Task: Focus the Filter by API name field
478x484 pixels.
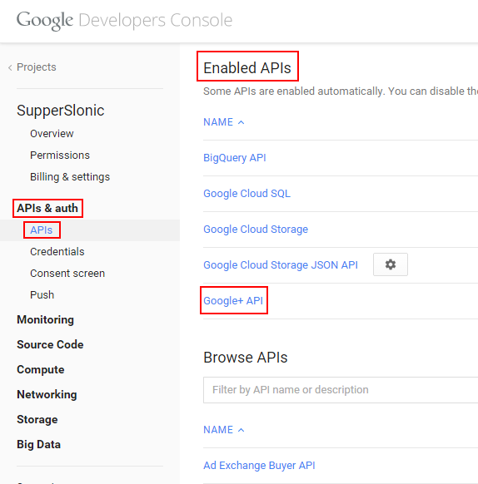Action: click(x=341, y=390)
